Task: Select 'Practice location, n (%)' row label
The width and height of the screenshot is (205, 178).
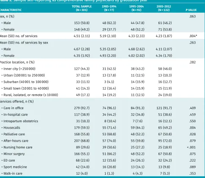Action: [17, 62]
